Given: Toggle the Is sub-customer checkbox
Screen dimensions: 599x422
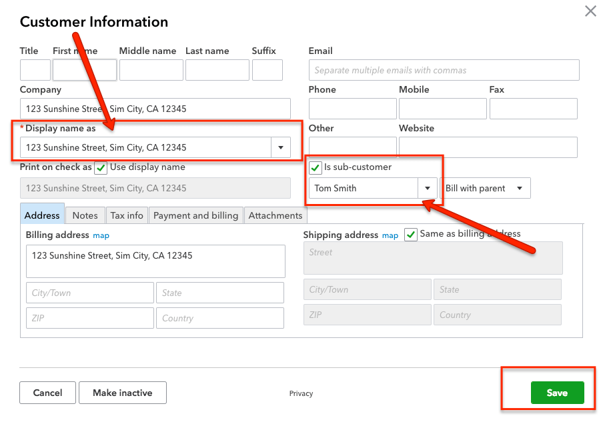Looking at the screenshot, I should pos(314,168).
